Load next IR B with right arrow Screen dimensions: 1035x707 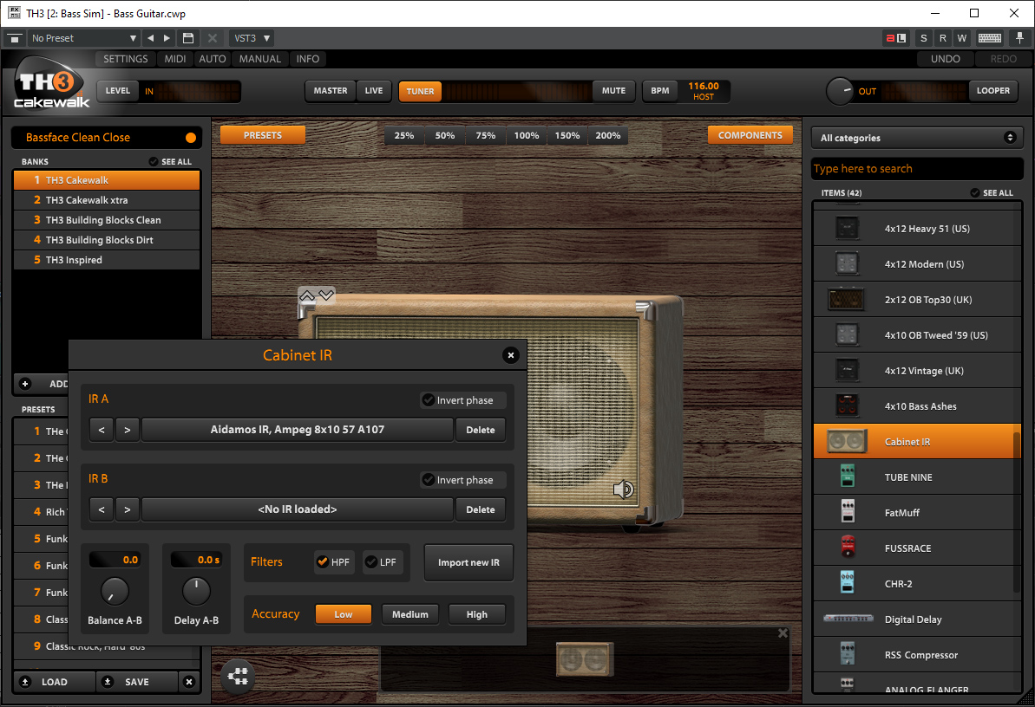coord(128,509)
